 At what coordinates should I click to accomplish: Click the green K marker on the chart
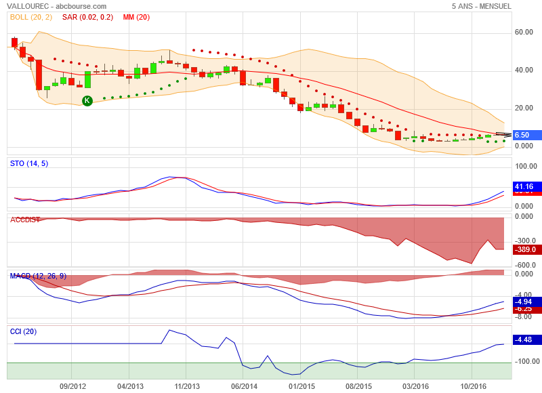click(x=87, y=100)
